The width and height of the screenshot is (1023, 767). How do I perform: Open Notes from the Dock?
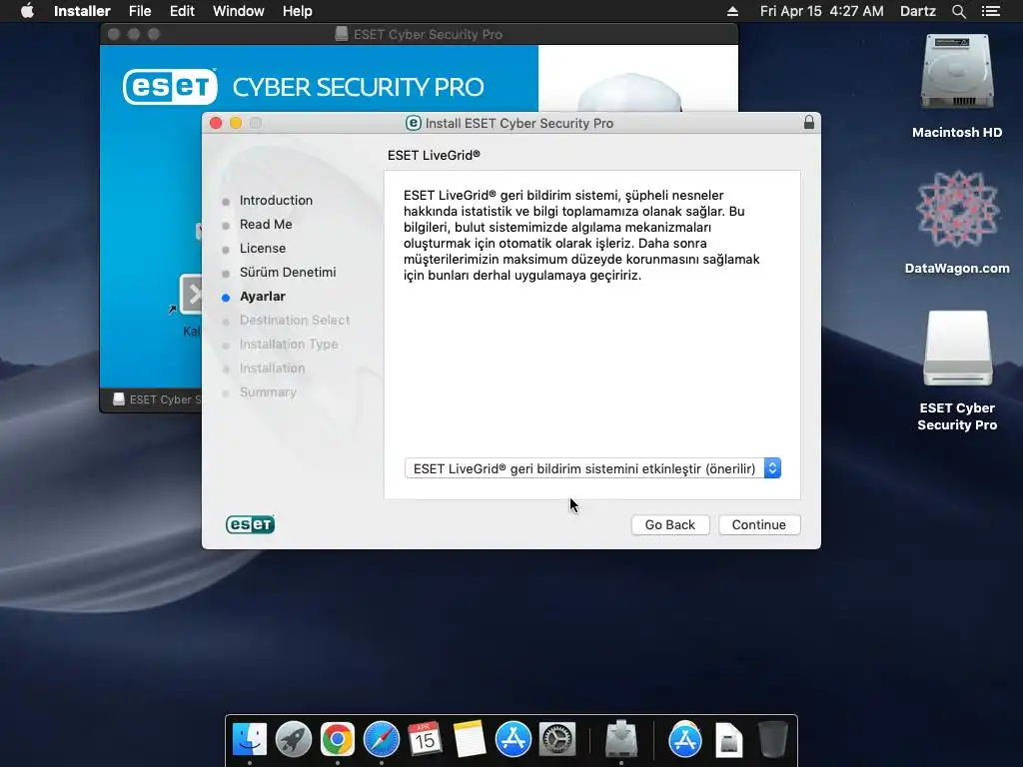(470, 740)
